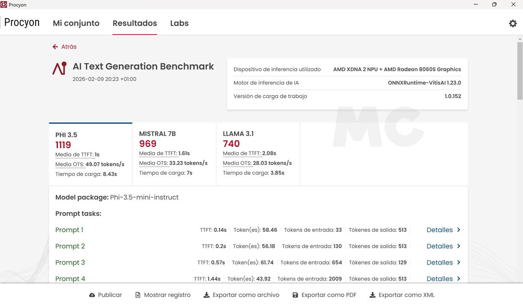Image resolution: width=523 pixels, height=306 pixels.
Task: Expand Prompt 2 details chevron
Action: (x=459, y=246)
